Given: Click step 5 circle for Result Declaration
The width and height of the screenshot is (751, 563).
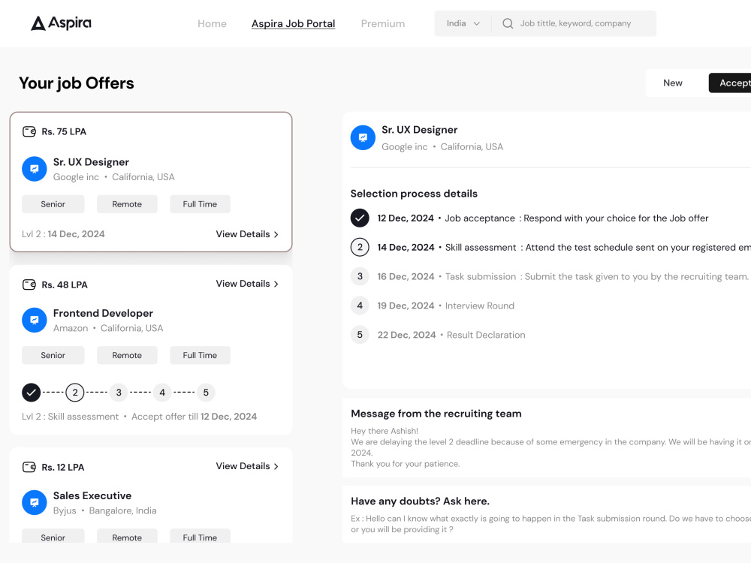Looking at the screenshot, I should (360, 335).
